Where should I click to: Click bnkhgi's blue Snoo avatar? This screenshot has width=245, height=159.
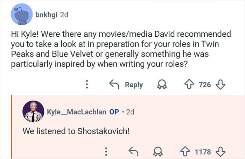click(22, 15)
